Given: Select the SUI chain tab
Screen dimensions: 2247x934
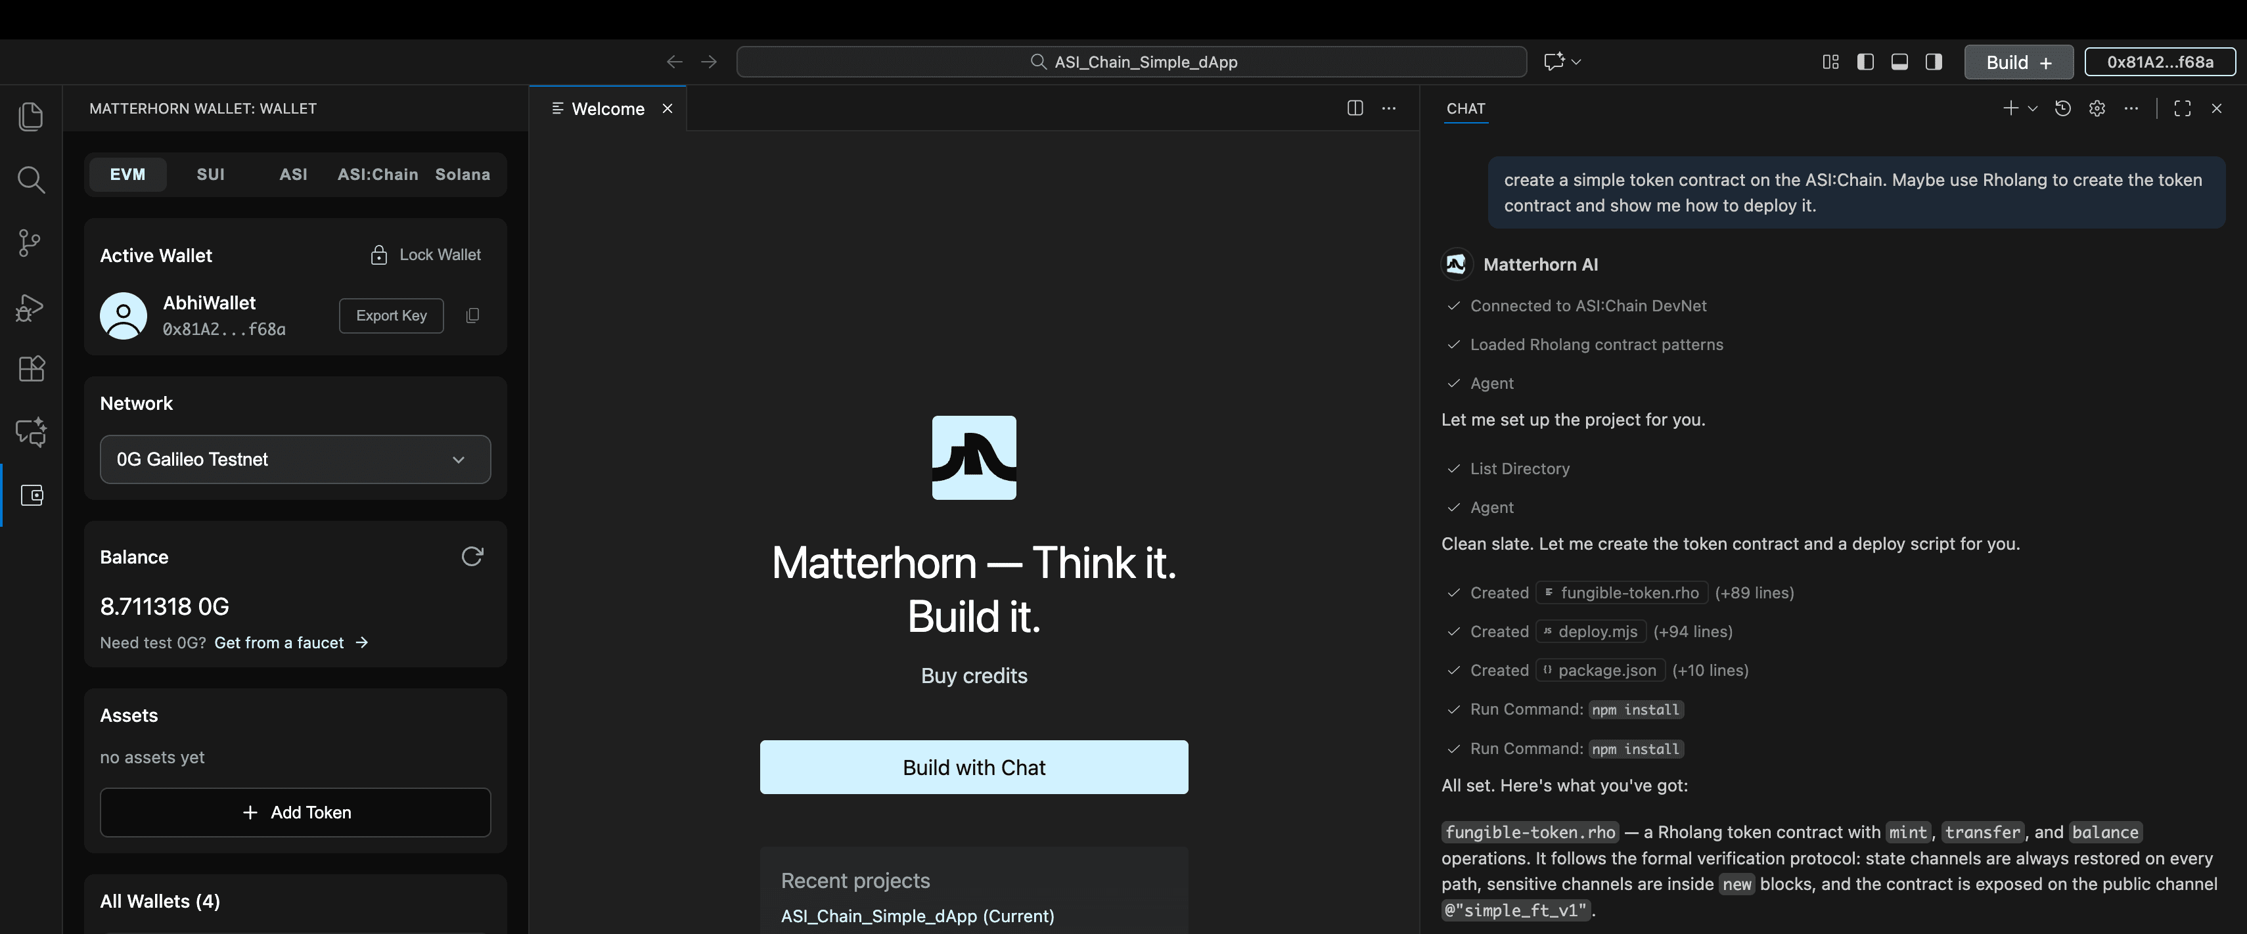Looking at the screenshot, I should pos(210,175).
